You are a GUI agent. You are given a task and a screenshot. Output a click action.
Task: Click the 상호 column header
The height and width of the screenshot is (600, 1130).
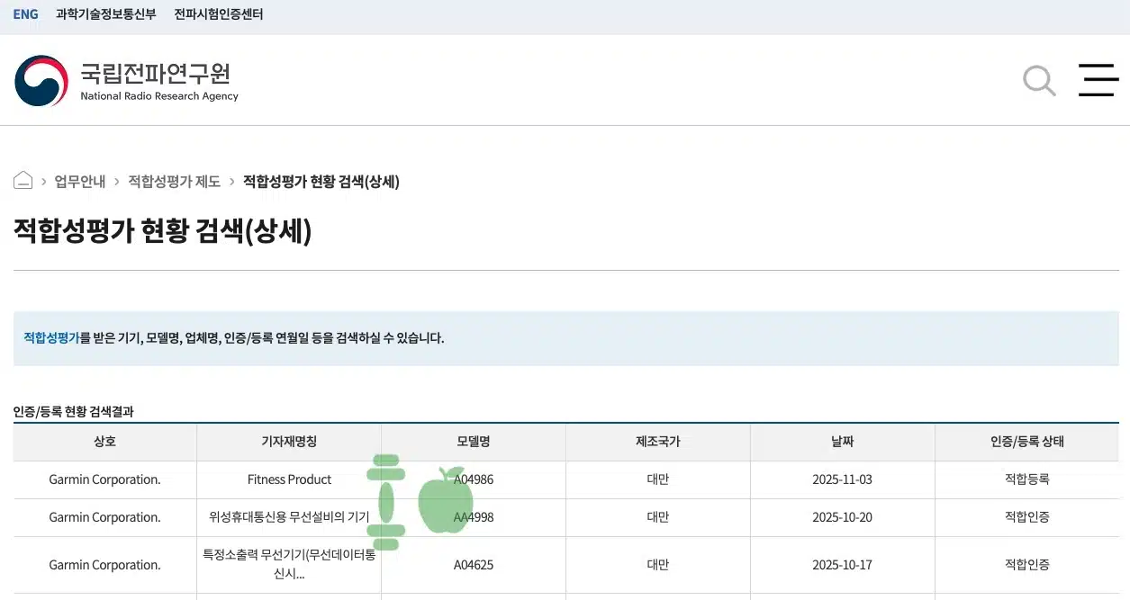coord(104,442)
